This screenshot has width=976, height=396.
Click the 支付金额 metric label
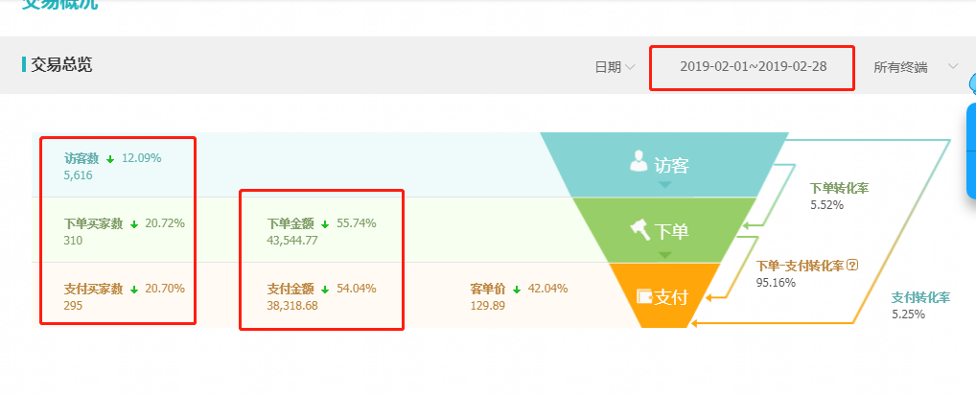(290, 289)
